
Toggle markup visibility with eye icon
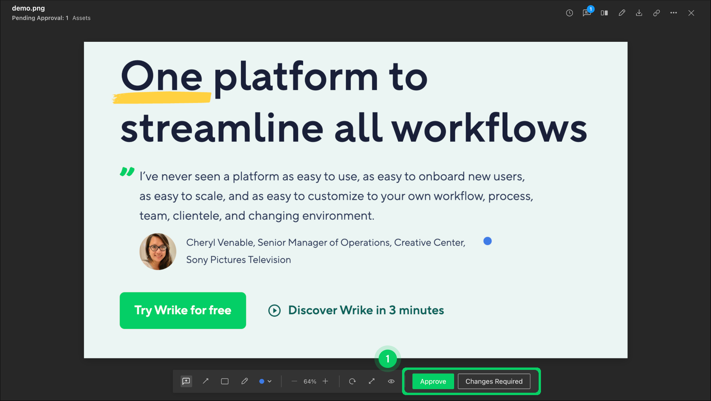(x=391, y=381)
